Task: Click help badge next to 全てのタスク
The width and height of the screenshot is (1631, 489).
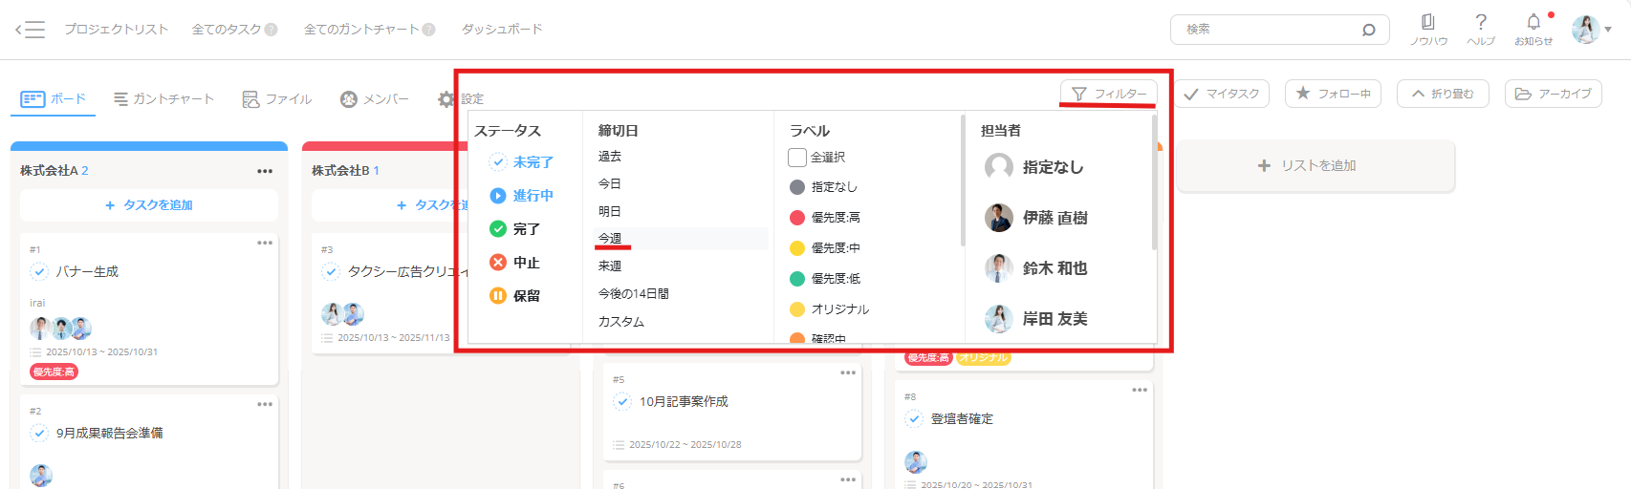Action: point(272,30)
